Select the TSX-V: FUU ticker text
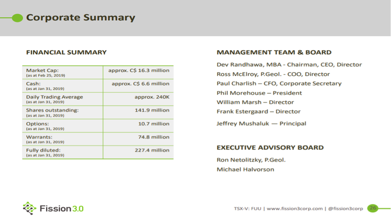 click(248, 209)
